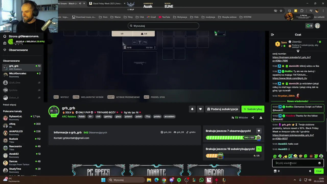Mute the stream tab via its speaker icon

point(80,4)
